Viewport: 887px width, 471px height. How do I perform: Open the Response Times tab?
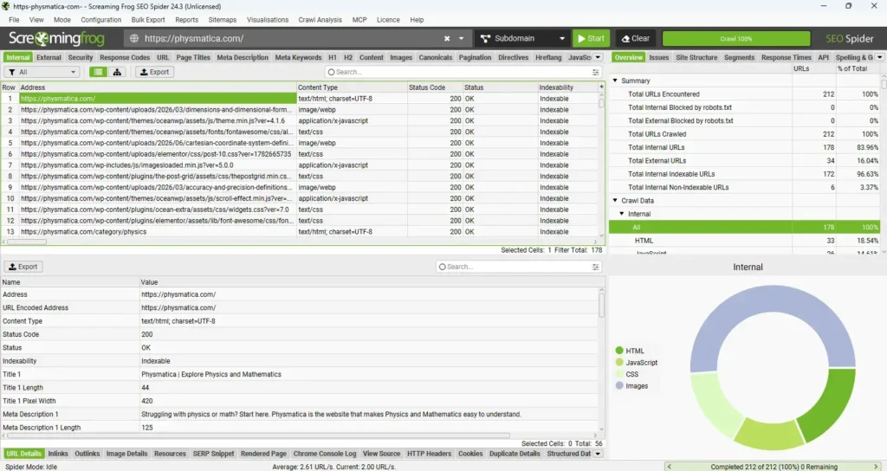pyautogui.click(x=787, y=57)
